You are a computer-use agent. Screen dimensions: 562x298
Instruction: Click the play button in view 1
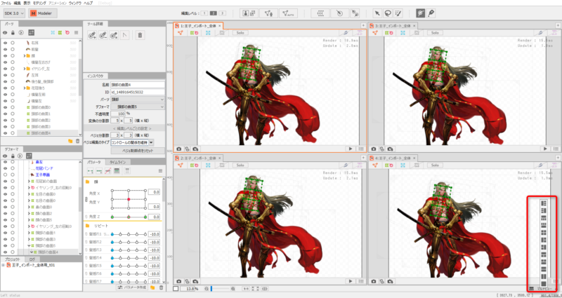point(350,149)
